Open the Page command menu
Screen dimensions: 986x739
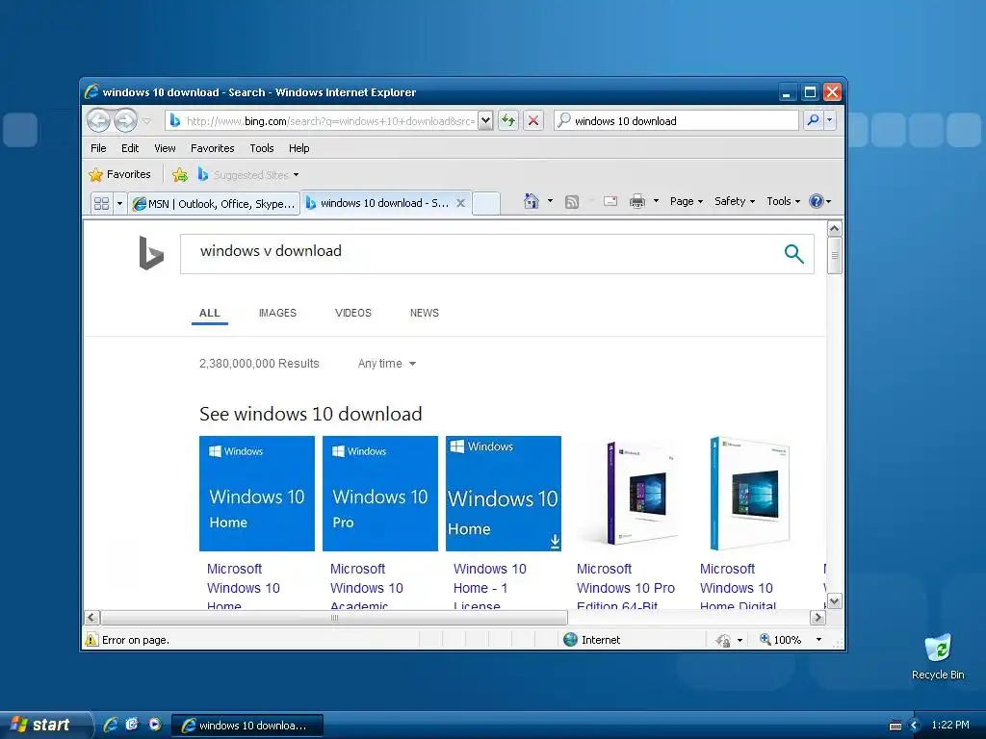pyautogui.click(x=686, y=201)
